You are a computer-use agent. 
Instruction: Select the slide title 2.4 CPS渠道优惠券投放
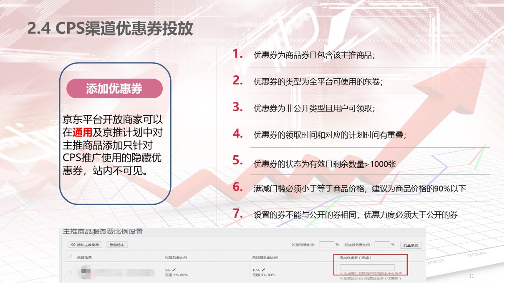click(x=110, y=28)
